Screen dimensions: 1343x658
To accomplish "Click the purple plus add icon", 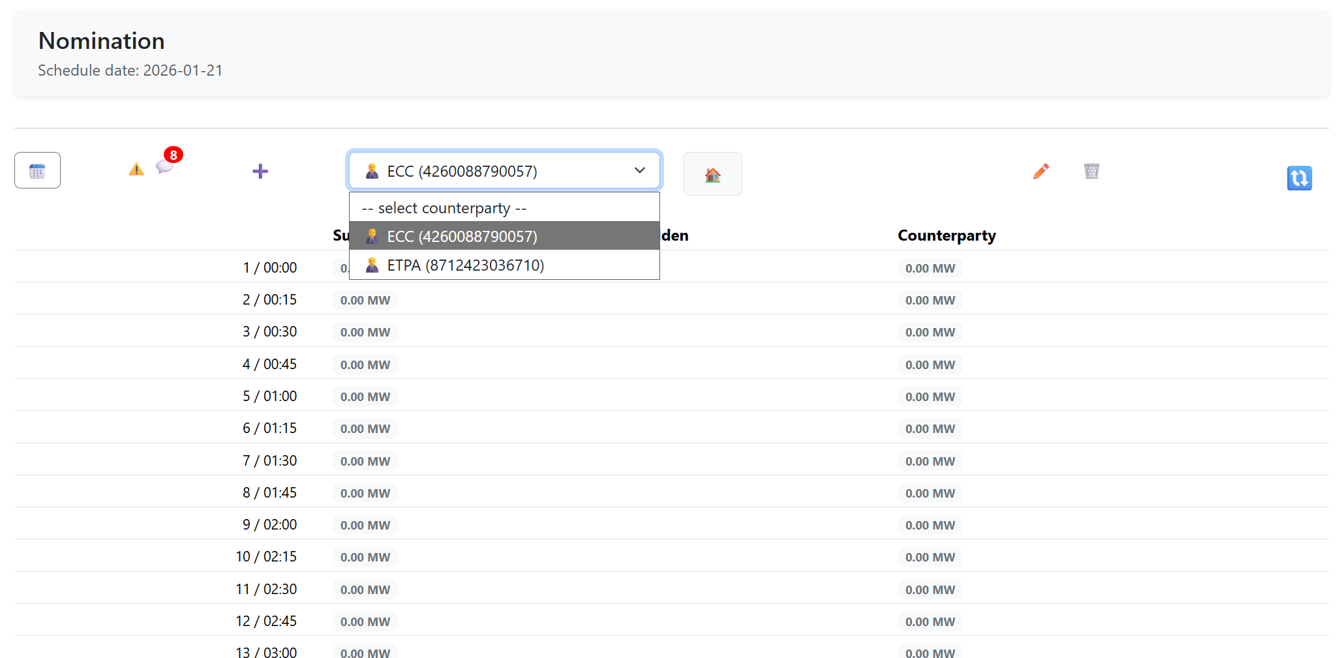I will pos(260,171).
